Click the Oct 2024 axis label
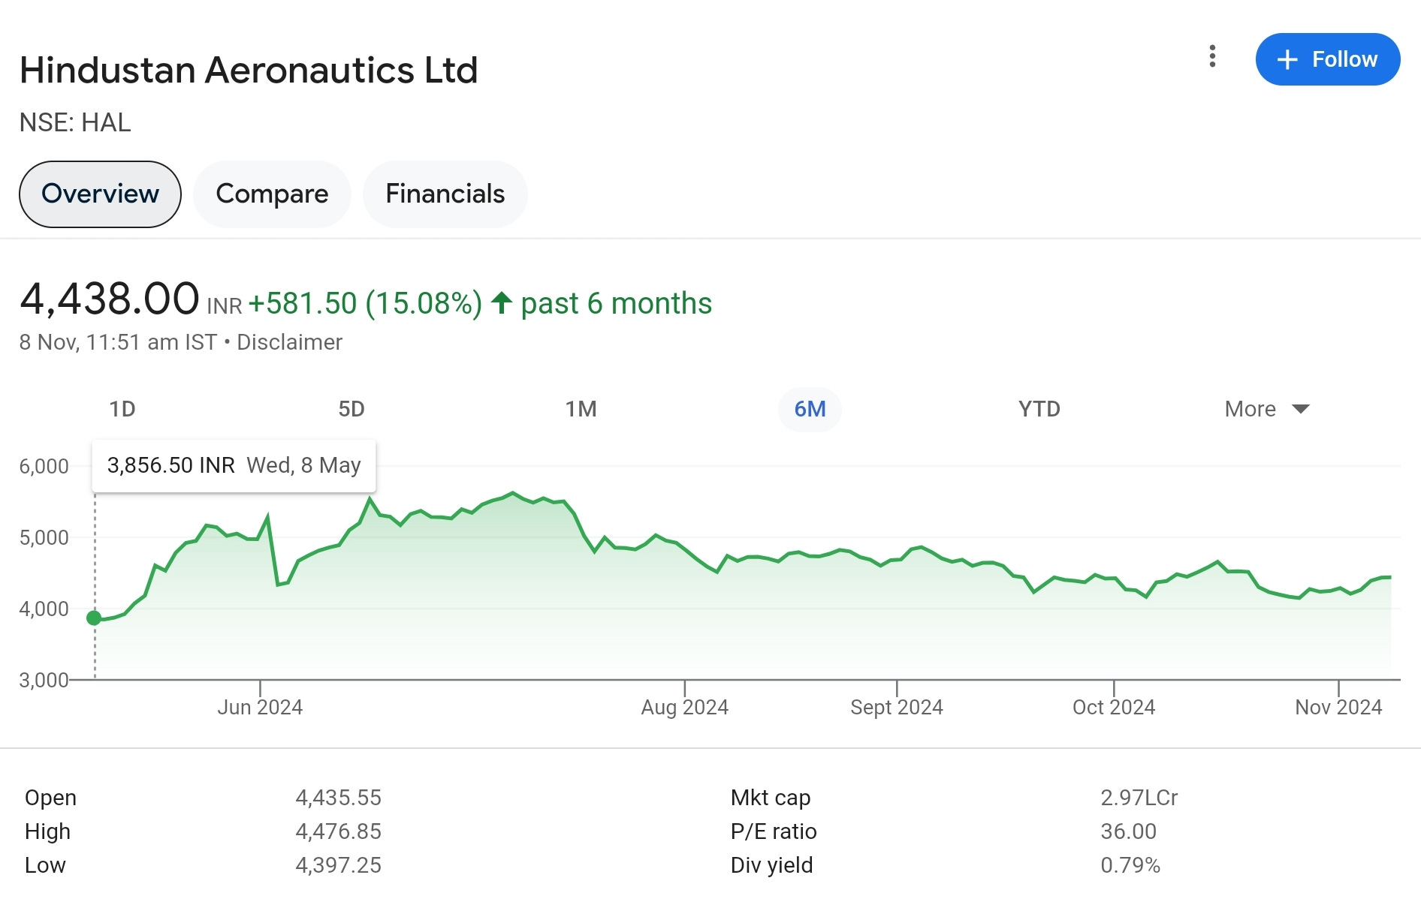 (x=1113, y=707)
